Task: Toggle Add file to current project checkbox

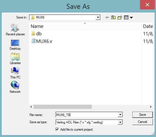Action: [x=57, y=130]
